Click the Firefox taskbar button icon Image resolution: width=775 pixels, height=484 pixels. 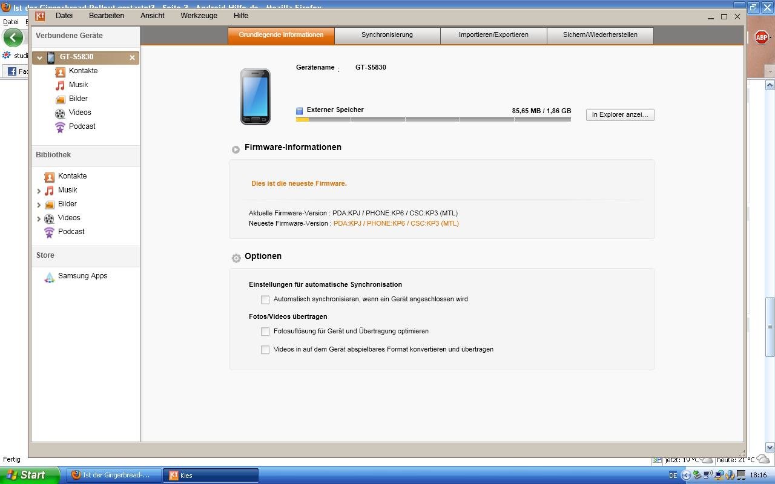click(x=76, y=475)
